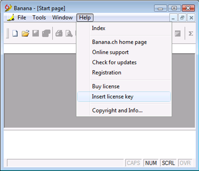This screenshot has height=171, width=199.
Task: Choose Registration menu entry
Action: coord(124,72)
